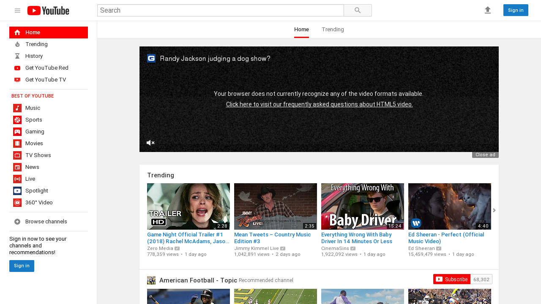This screenshot has height=304, width=541.
Task: Click the YouTube Red icon
Action: (17, 68)
